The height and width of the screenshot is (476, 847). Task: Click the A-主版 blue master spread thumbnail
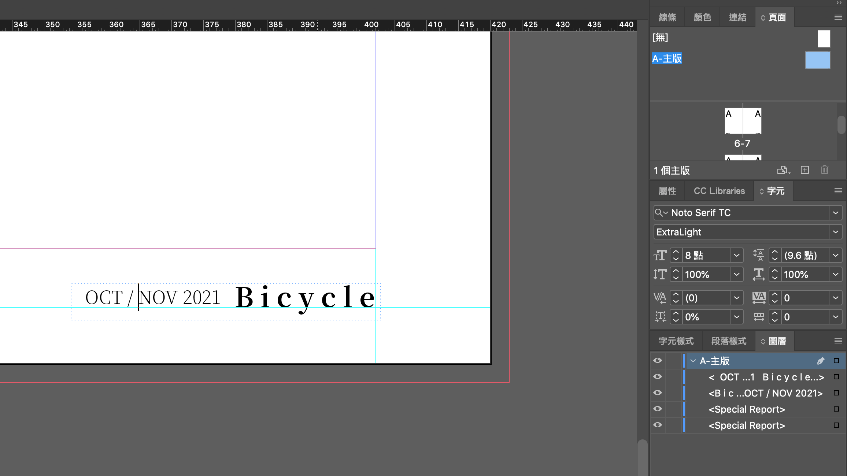pos(817,60)
